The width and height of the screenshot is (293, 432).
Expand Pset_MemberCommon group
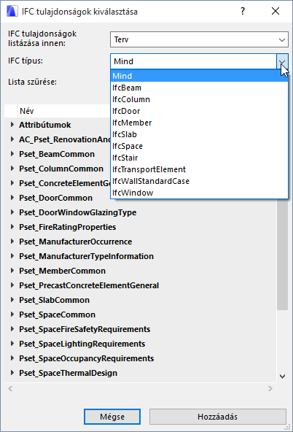(x=12, y=271)
